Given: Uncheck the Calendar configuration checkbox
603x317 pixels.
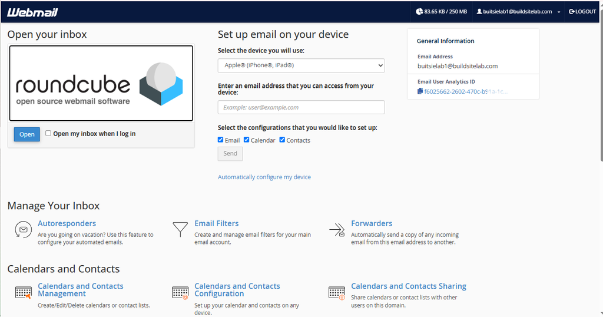Looking at the screenshot, I should click(x=247, y=140).
